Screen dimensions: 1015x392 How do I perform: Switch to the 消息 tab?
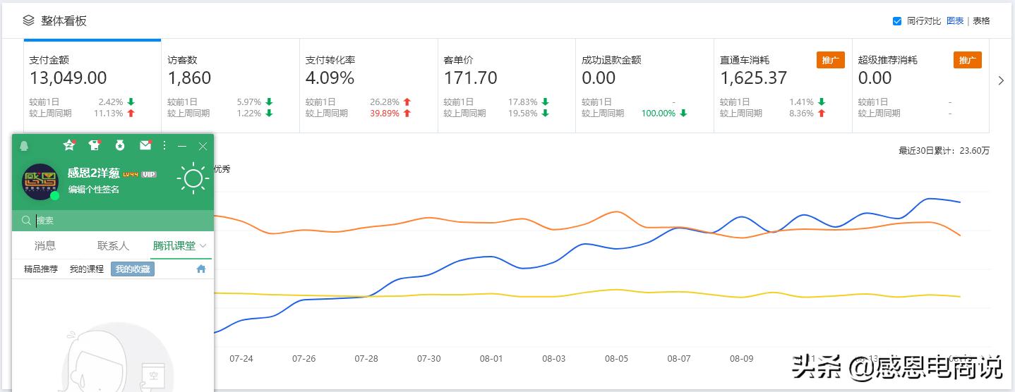[x=45, y=246]
